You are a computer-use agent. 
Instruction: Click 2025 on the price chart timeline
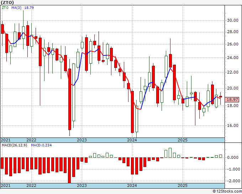coord(183,140)
